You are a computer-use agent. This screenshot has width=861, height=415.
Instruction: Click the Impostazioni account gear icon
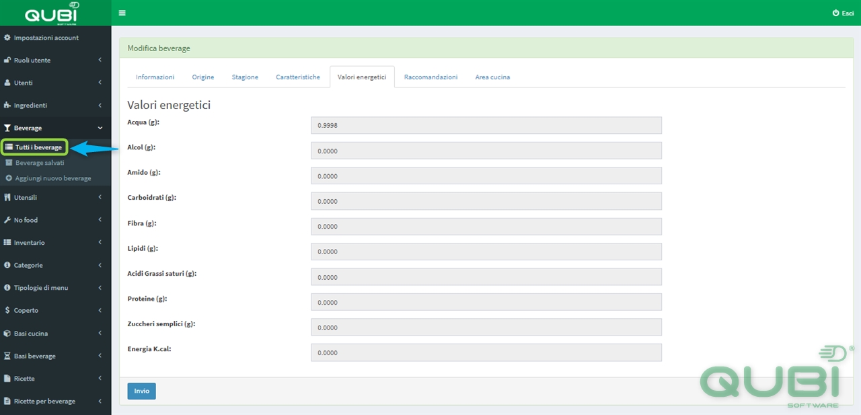point(7,38)
